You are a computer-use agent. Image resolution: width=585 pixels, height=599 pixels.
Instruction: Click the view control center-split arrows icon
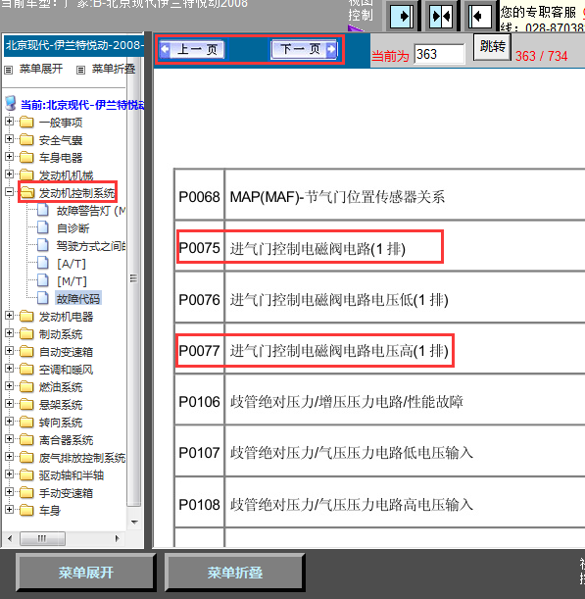(x=440, y=16)
